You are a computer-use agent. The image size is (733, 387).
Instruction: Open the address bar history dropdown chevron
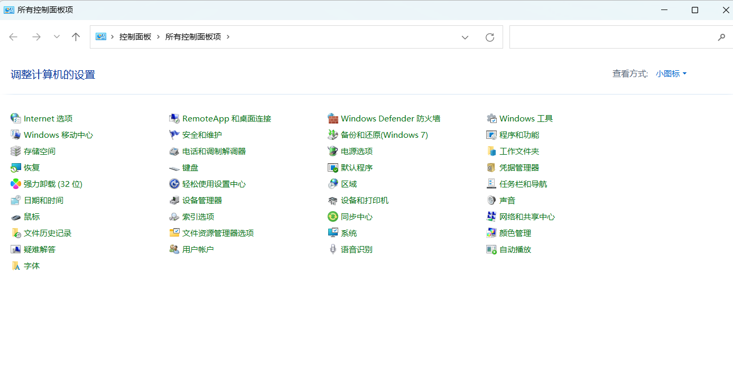[465, 37]
